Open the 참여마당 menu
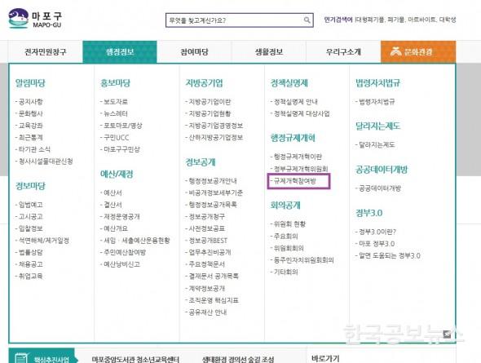This screenshot has width=481, height=363. 194,52
